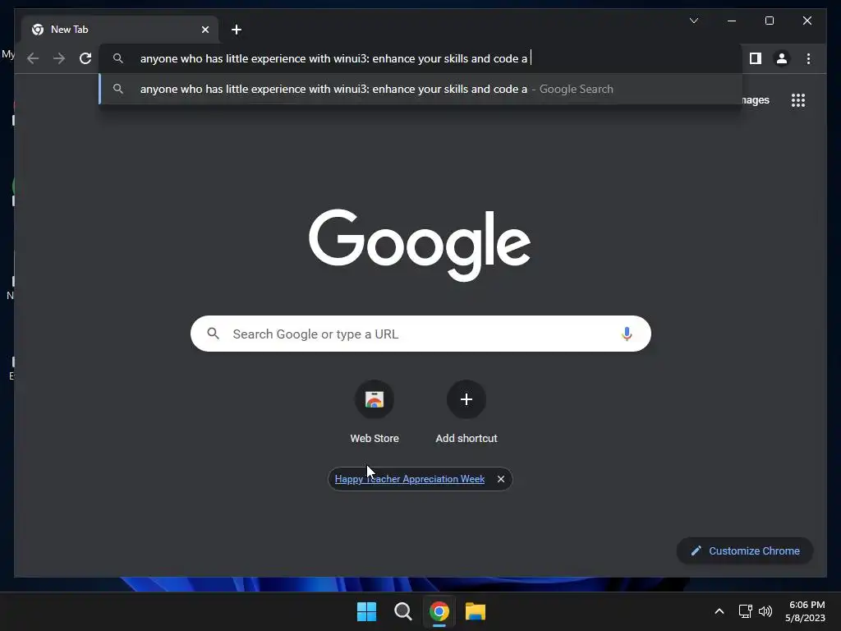Select the Google Search suggestion row
The image size is (841, 631).
click(420, 89)
